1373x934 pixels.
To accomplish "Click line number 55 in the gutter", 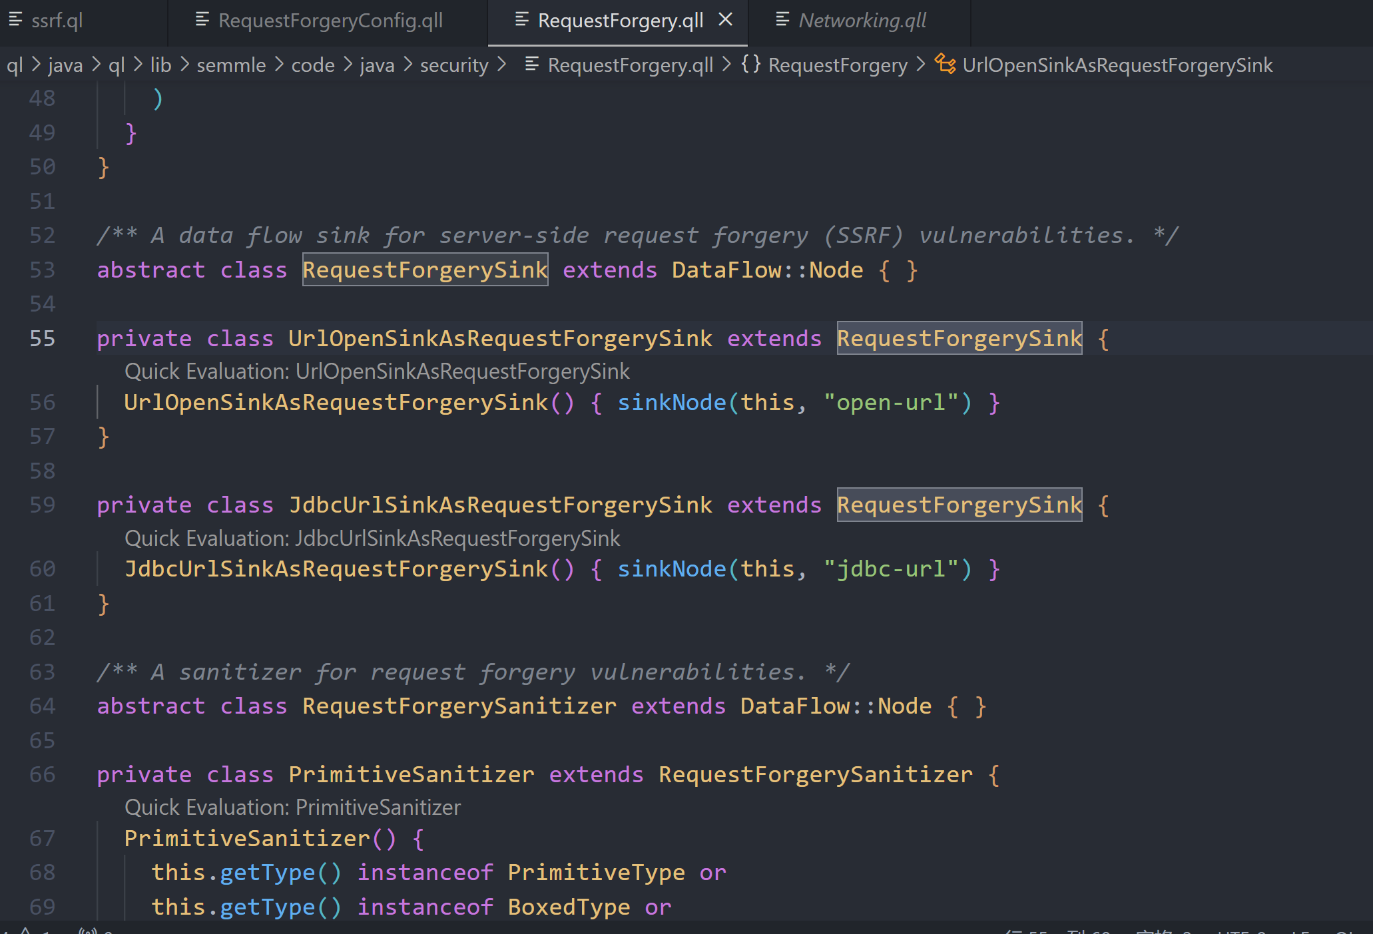I will [x=41, y=339].
